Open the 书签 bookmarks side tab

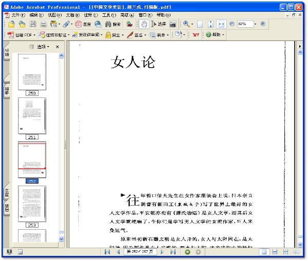(7, 91)
